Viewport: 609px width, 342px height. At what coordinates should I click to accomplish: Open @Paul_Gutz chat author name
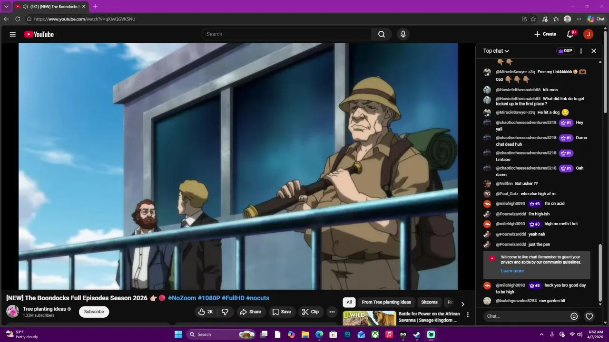coord(507,194)
